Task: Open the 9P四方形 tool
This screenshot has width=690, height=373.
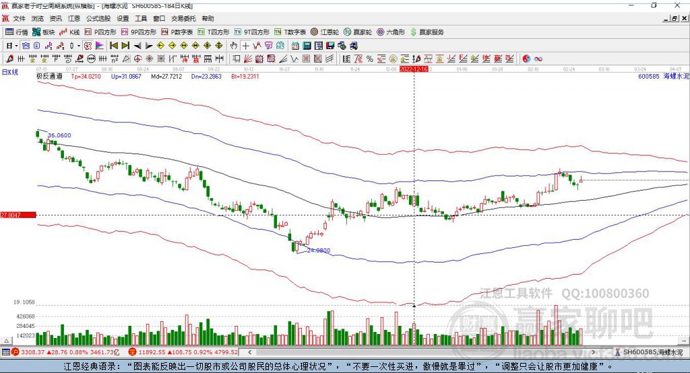Action: coord(139,32)
